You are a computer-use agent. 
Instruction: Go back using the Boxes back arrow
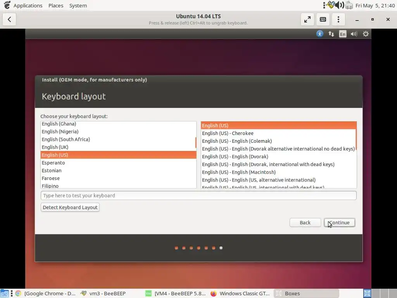point(9,19)
